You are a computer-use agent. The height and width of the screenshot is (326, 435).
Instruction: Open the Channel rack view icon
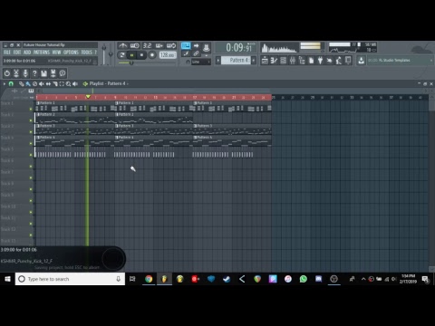284,61
